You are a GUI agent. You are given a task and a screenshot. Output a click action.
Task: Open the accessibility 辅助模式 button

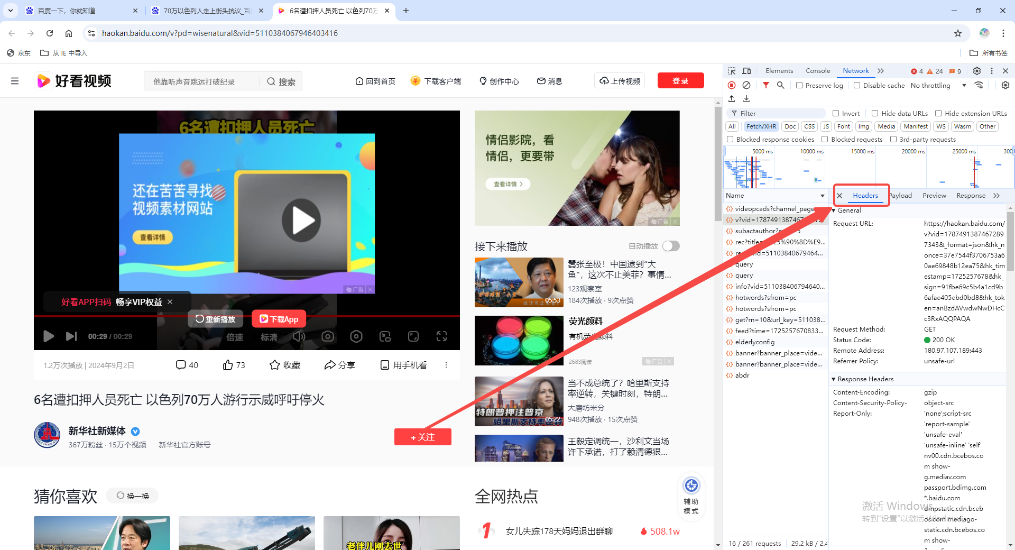[691, 496]
